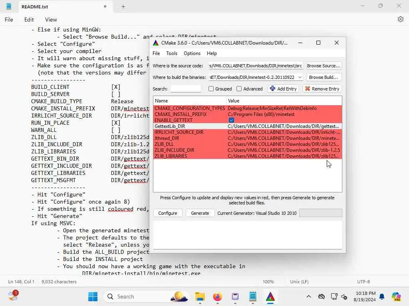This screenshot has width=409, height=306.
Task: Click the source code path field
Action: (x=256, y=66)
